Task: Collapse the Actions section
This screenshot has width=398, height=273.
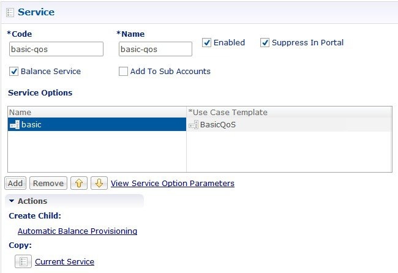Action: click(x=12, y=201)
